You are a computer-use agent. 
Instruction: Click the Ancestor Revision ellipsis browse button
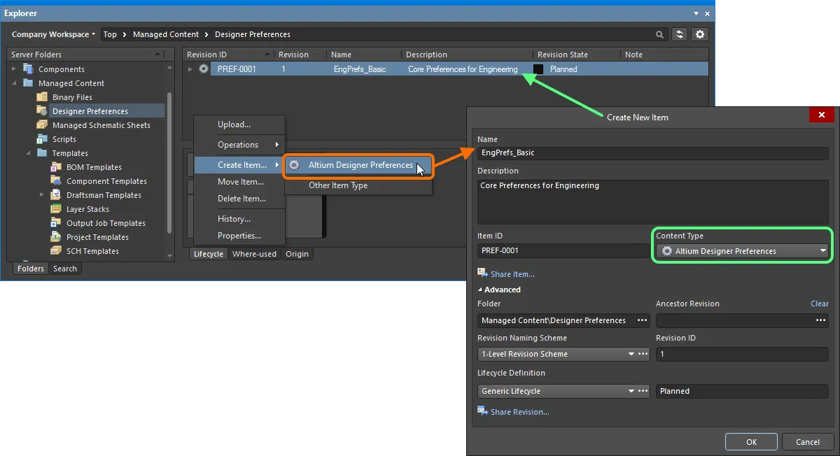point(820,320)
